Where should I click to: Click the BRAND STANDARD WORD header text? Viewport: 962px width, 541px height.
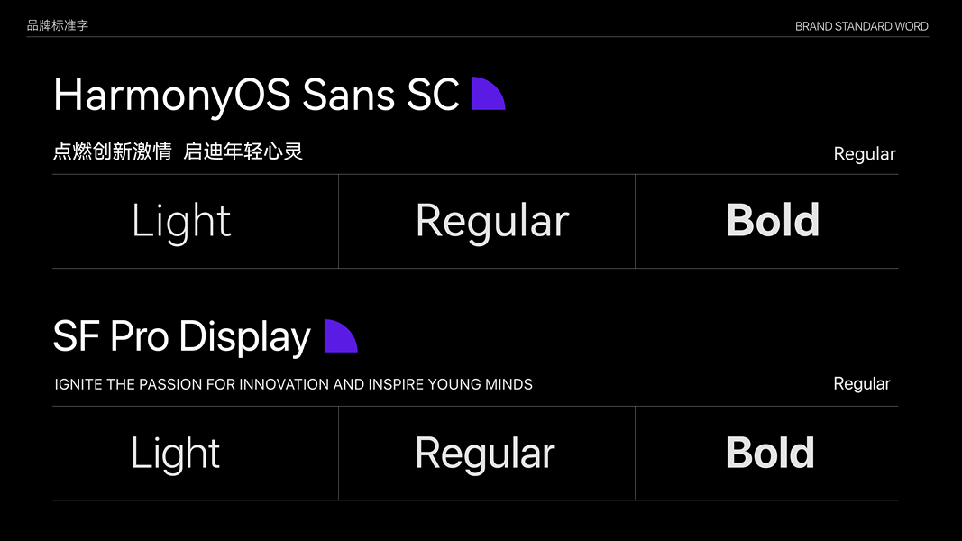pyautogui.click(x=861, y=26)
